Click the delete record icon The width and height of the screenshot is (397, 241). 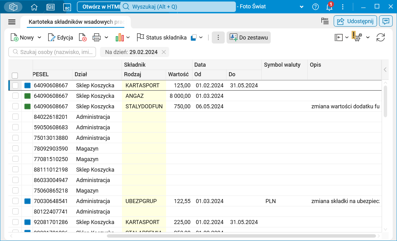point(82,38)
